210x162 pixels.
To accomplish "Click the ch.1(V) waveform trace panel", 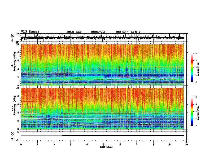I will (x=104, y=38).
